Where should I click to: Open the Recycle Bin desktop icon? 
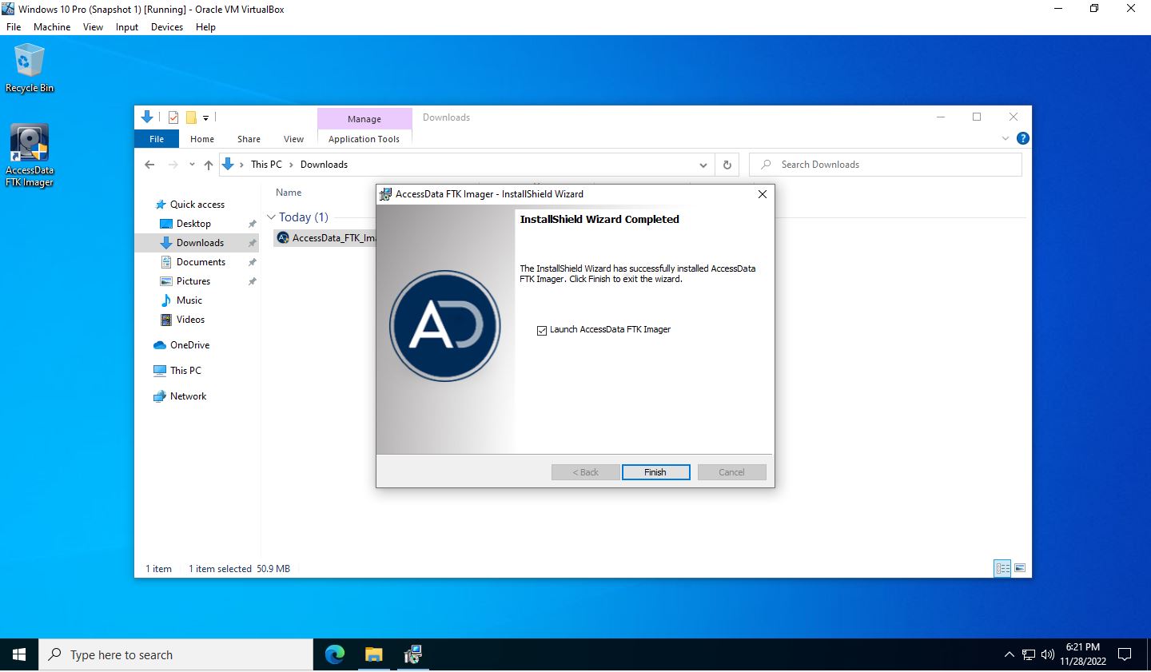(30, 69)
